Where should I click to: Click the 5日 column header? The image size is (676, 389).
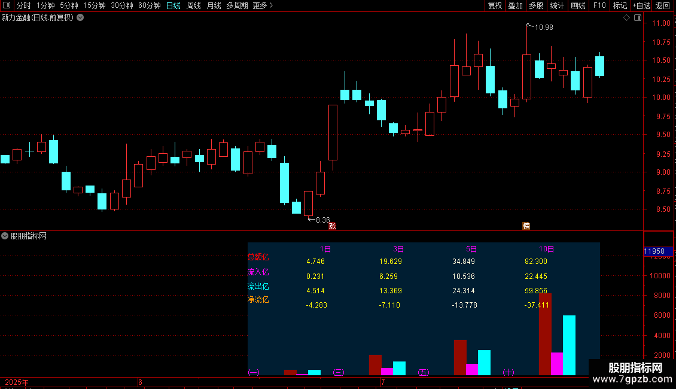tap(471, 250)
